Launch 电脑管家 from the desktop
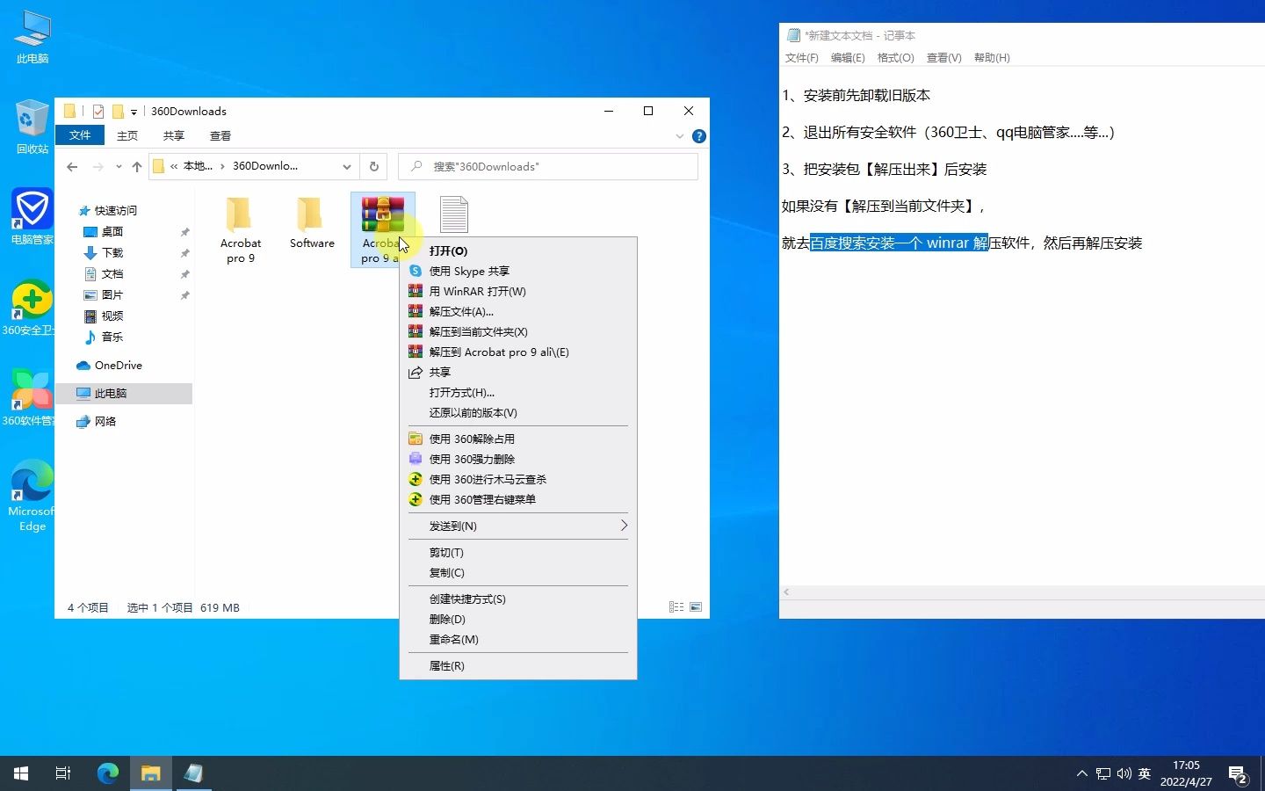Viewport: 1265px width, 791px height. pos(31,211)
